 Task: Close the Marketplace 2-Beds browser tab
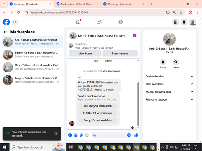(x=97, y=4)
